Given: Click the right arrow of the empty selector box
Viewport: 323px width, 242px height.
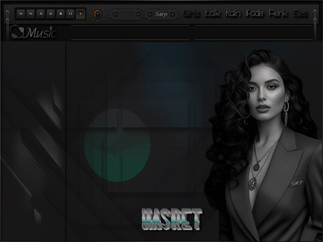Looking at the screenshot, I should click(x=138, y=14).
